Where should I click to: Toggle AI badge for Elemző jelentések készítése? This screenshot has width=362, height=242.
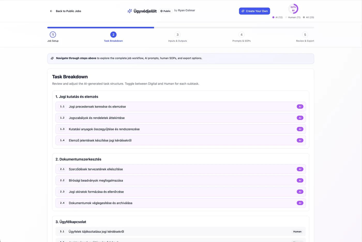click(x=300, y=140)
